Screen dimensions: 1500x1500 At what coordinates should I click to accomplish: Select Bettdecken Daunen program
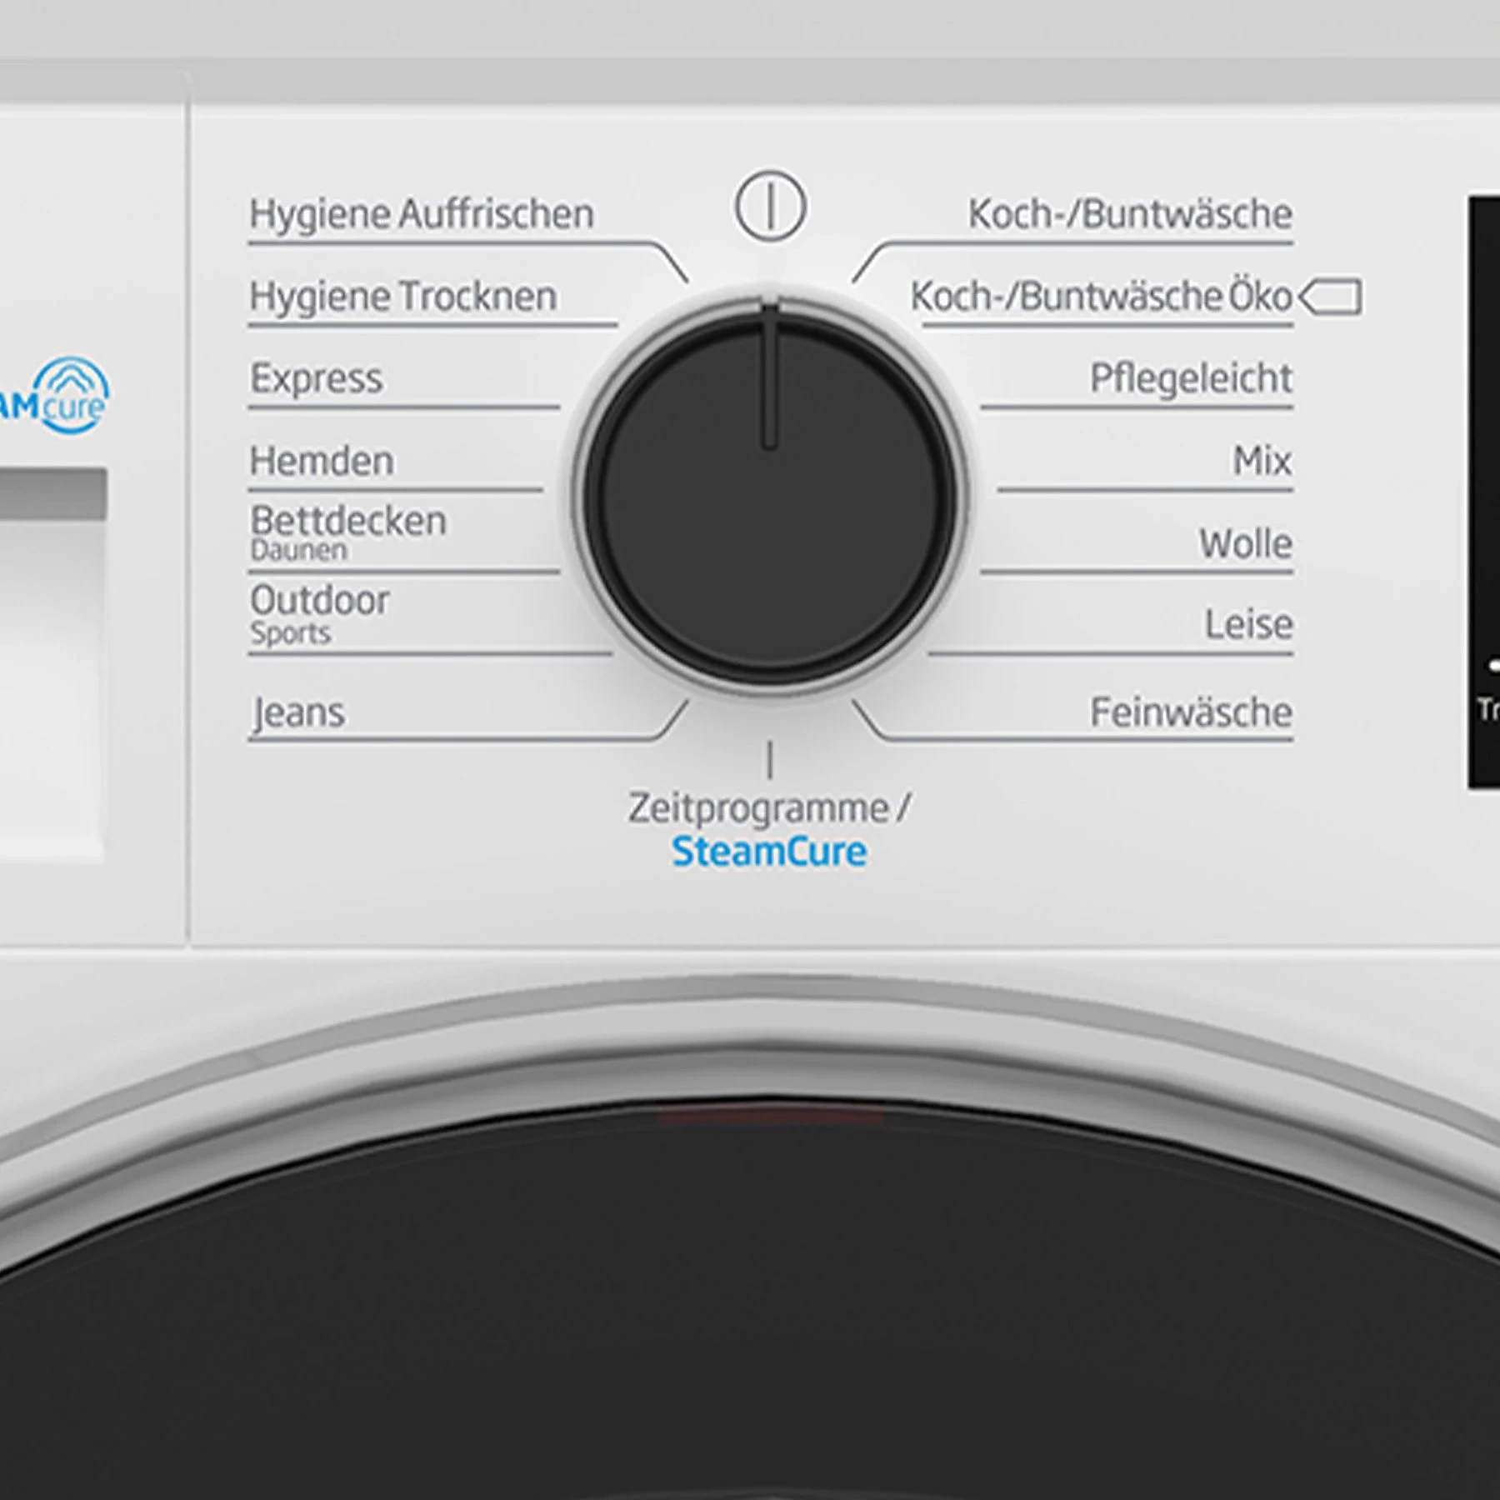(x=348, y=532)
